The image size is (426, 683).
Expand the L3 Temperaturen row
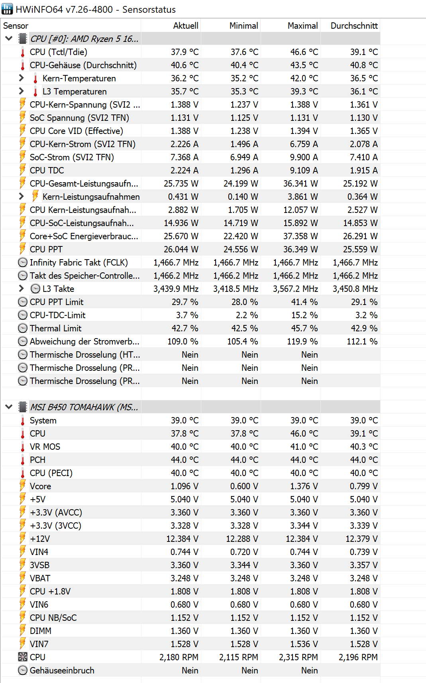point(22,91)
